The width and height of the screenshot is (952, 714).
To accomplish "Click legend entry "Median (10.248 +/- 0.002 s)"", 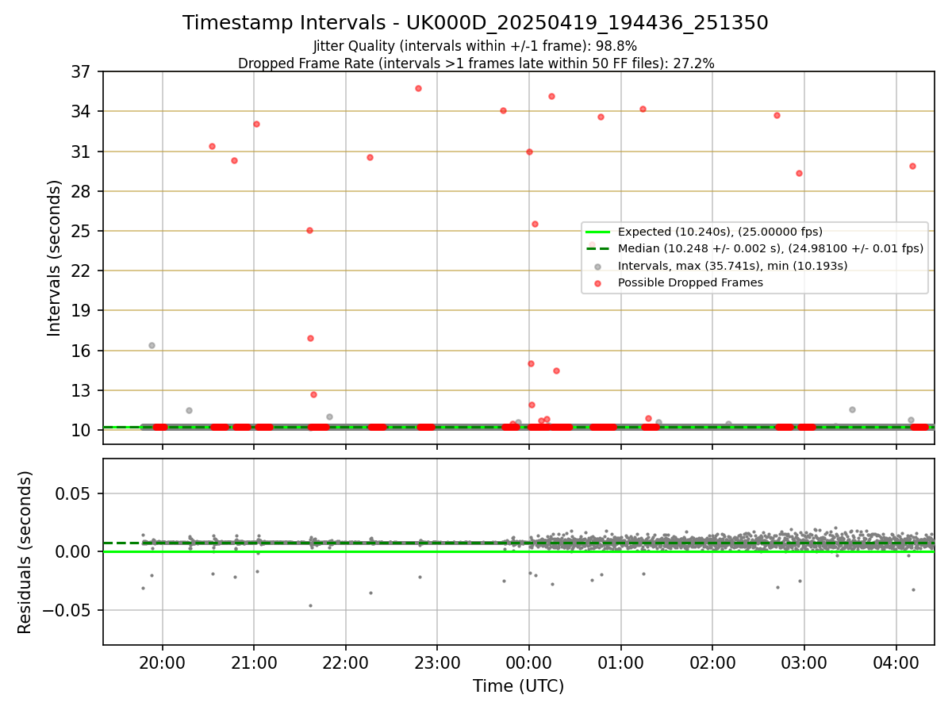I will point(770,248).
